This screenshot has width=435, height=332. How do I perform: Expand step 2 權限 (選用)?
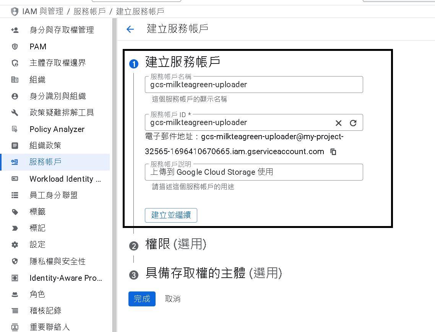[175, 244]
